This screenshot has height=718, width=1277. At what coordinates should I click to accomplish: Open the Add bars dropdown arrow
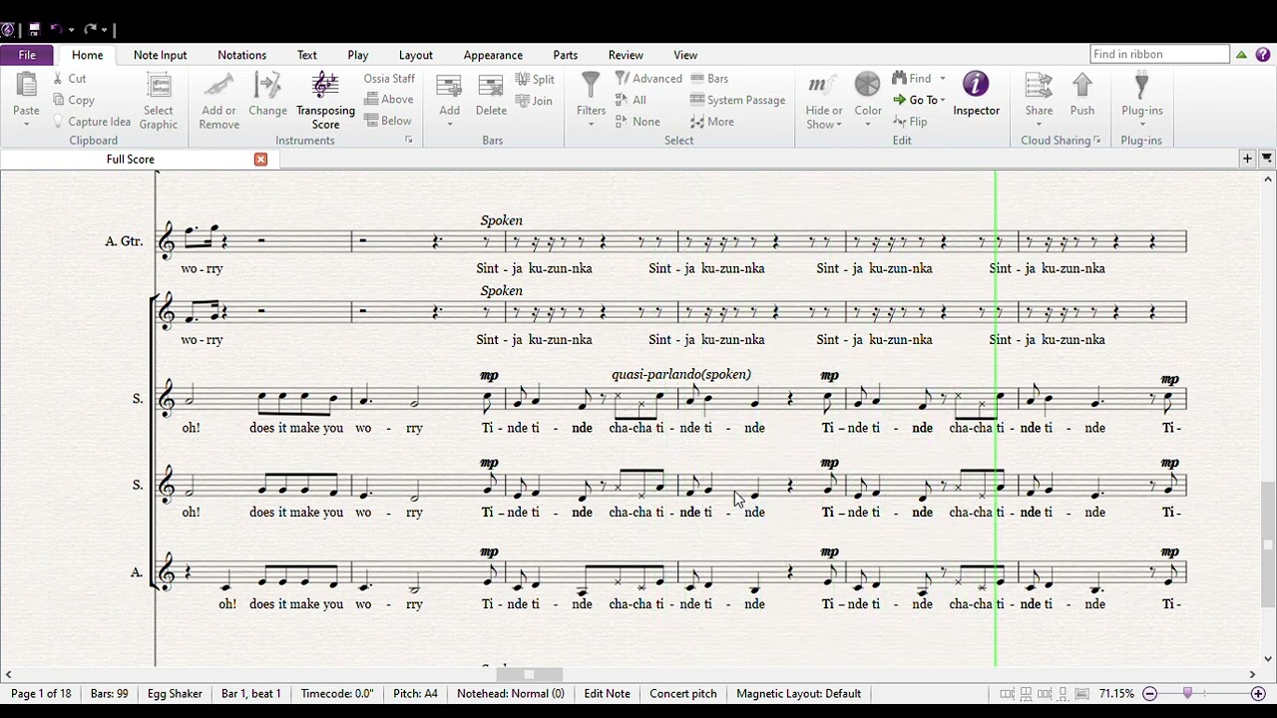click(x=449, y=125)
